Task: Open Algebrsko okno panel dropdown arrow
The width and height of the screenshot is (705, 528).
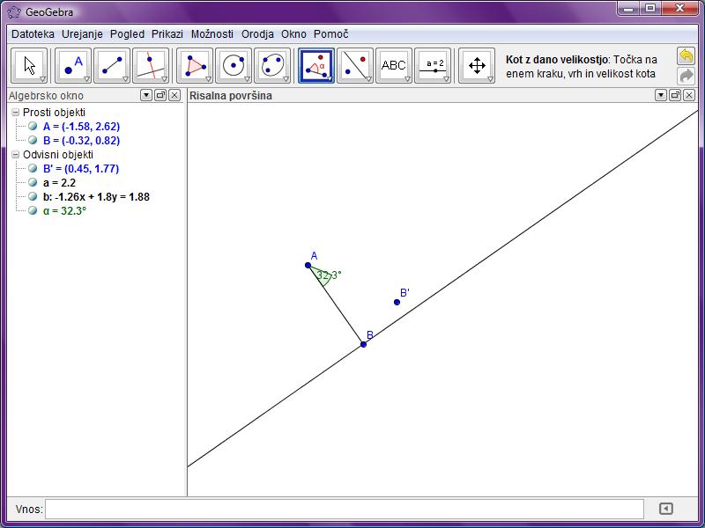Action: click(x=146, y=95)
